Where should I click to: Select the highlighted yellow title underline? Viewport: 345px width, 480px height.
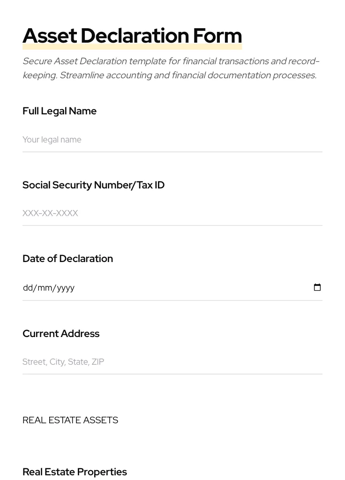(x=132, y=46)
